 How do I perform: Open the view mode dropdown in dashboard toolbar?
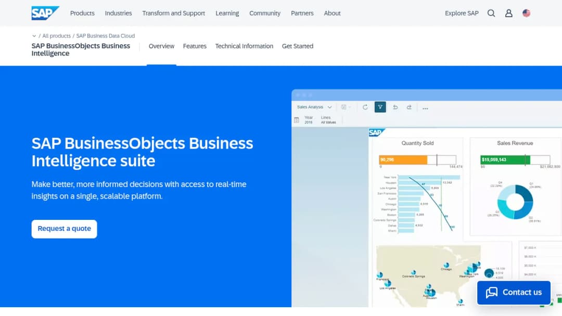point(346,107)
